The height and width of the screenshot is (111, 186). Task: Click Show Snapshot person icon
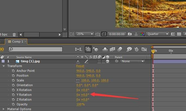[x=136, y=34]
